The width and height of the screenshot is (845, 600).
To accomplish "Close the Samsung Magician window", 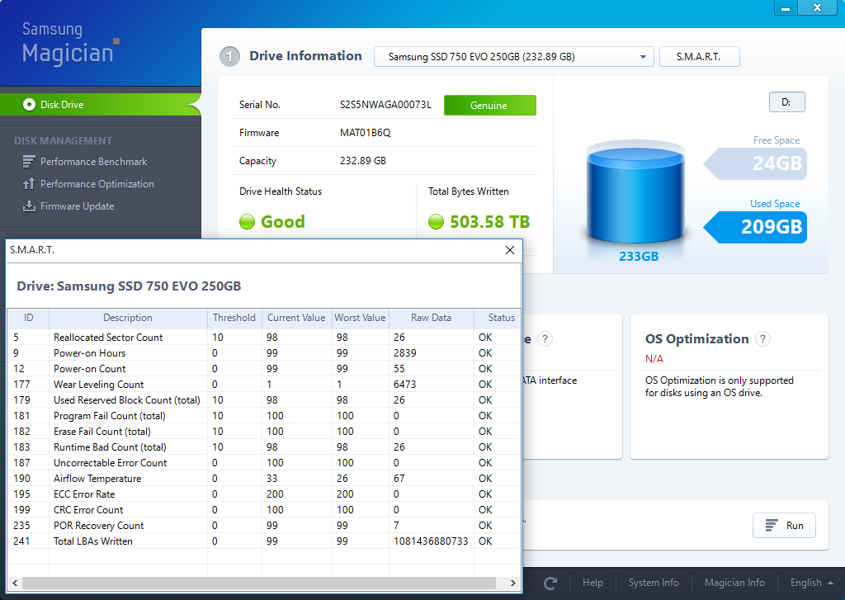I will (x=818, y=7).
